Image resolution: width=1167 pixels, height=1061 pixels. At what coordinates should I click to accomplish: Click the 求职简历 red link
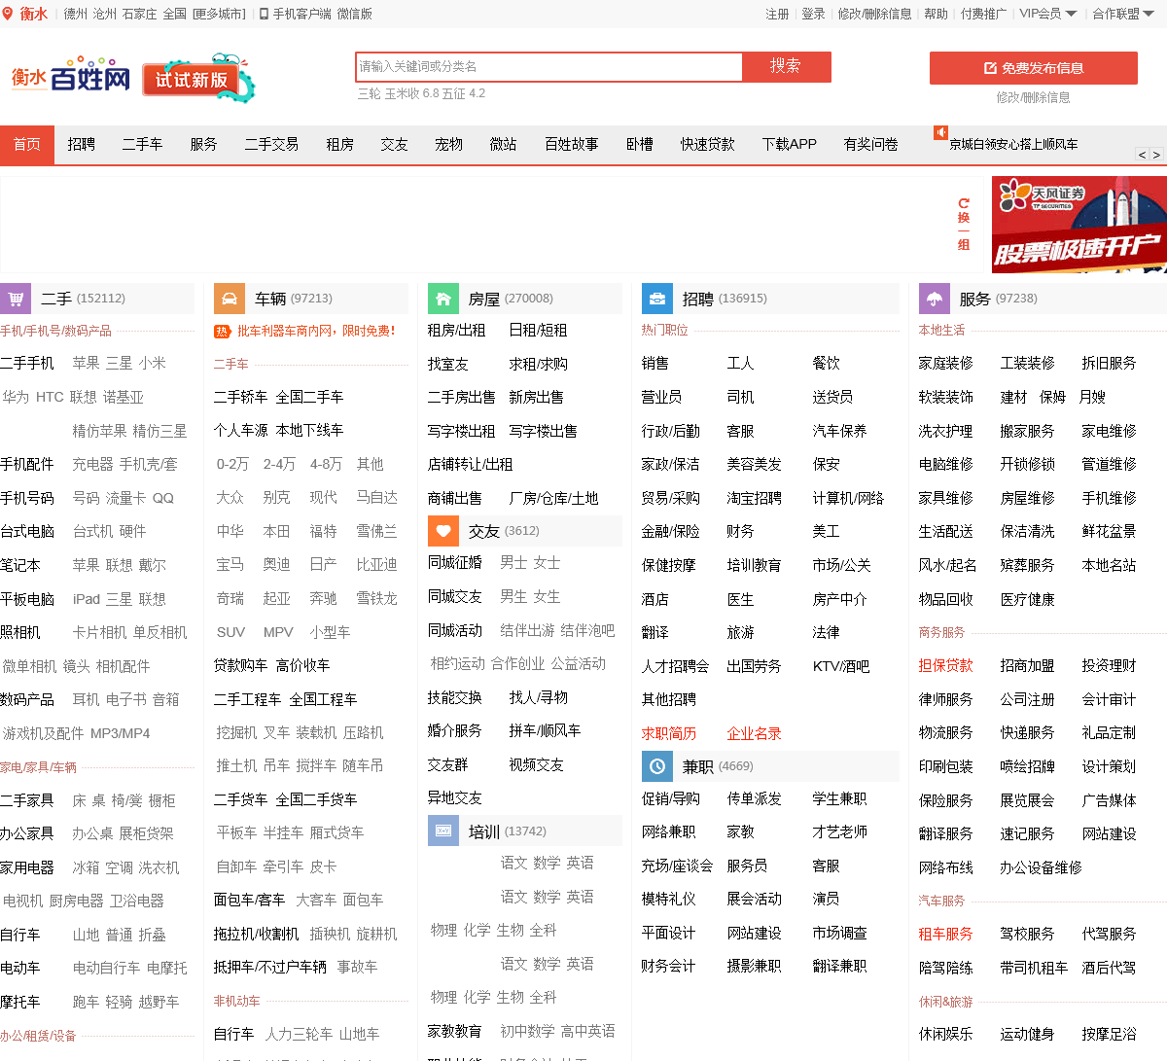coord(669,734)
